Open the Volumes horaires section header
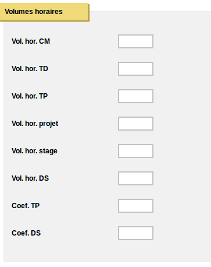This screenshot has width=211, height=267. click(44, 12)
